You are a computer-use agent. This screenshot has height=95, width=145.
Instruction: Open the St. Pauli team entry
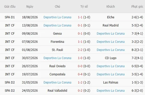[57, 50]
